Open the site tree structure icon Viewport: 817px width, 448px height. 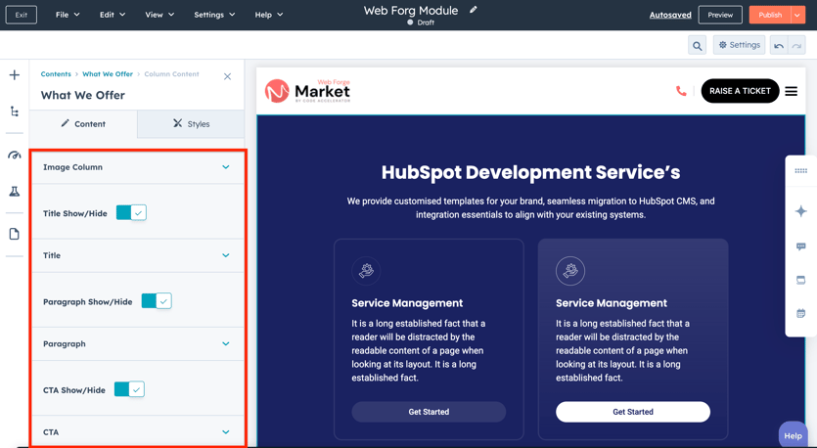(x=15, y=112)
